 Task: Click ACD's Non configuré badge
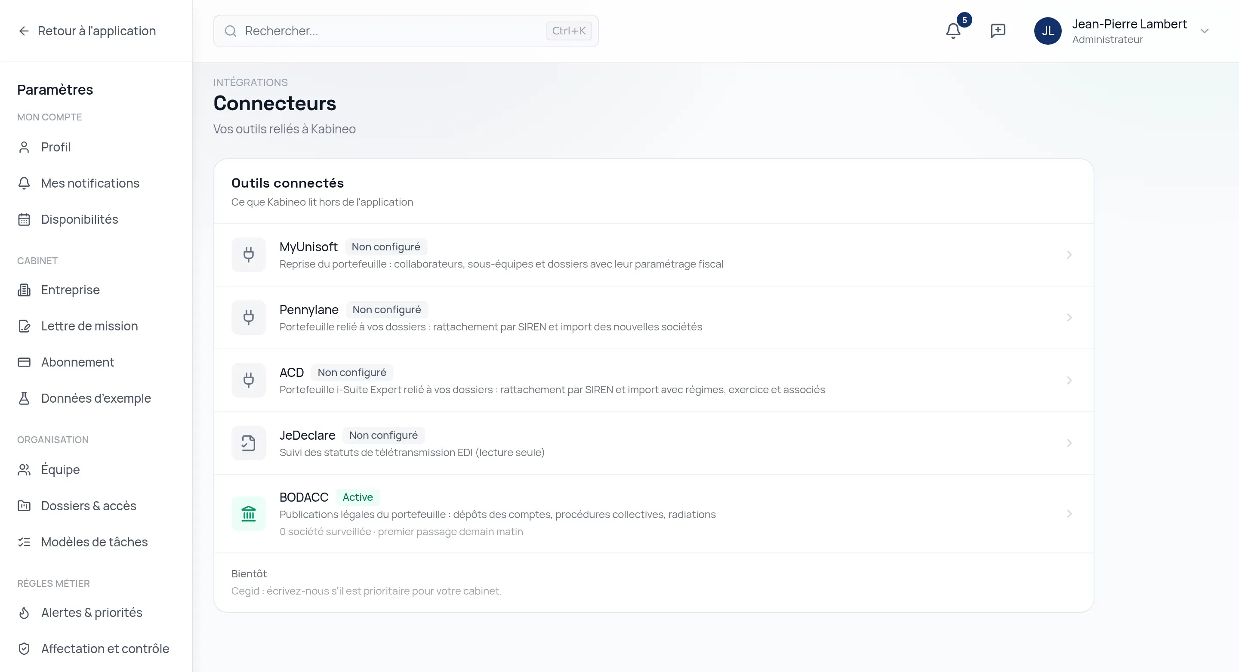click(351, 372)
